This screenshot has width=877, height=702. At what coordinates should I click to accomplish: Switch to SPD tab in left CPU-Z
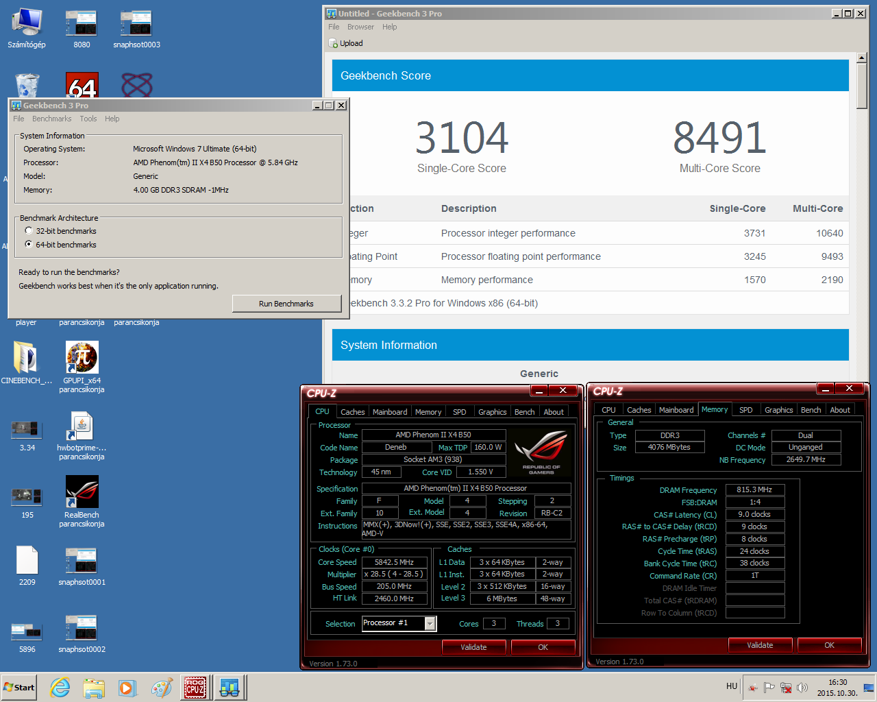click(x=460, y=412)
